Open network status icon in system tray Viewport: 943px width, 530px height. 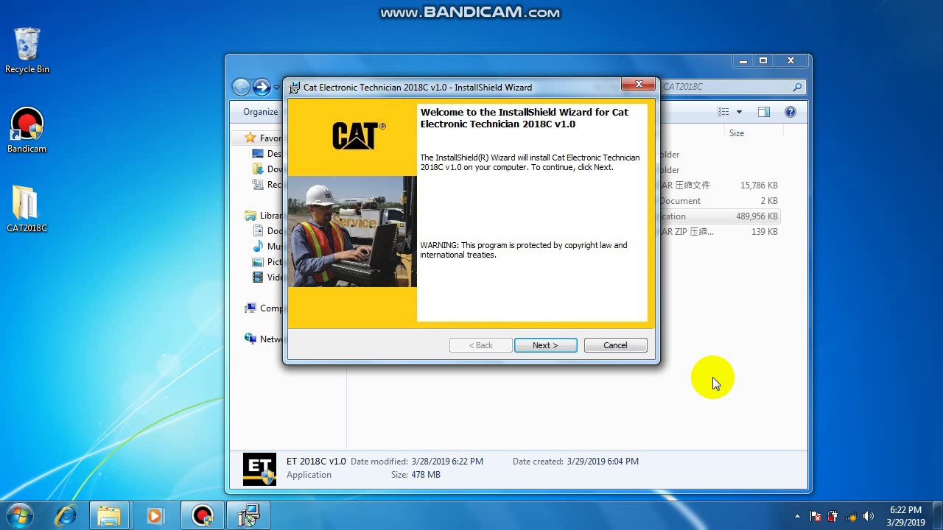(851, 516)
